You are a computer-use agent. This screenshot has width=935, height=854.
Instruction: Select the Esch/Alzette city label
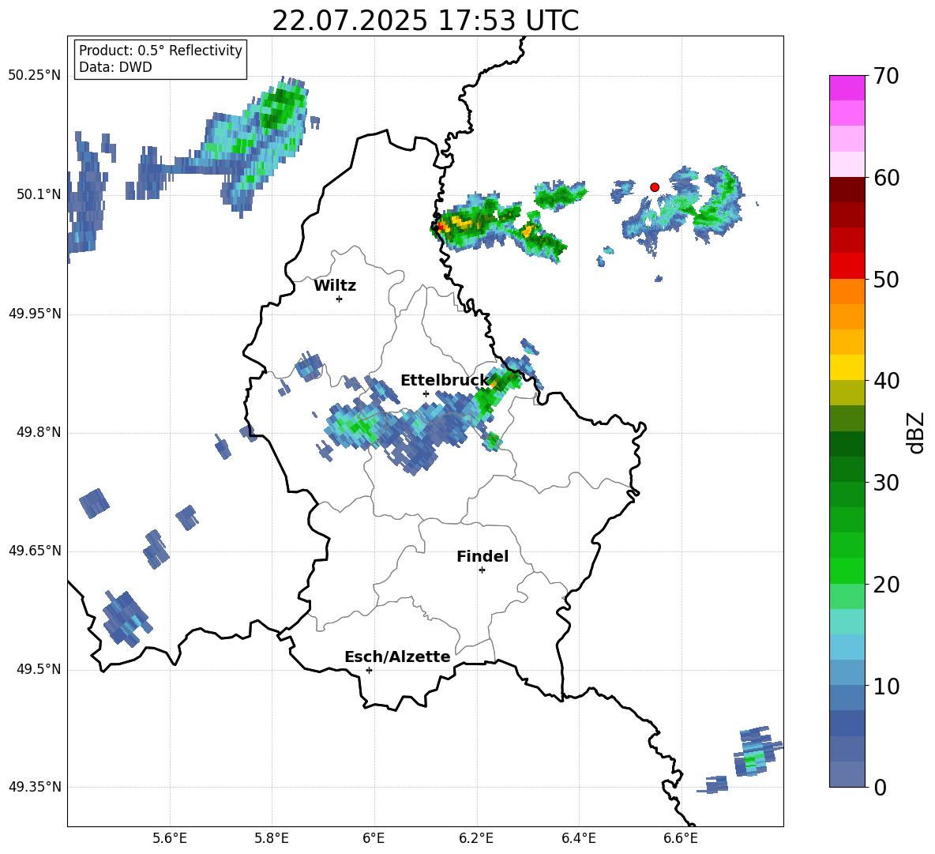tap(397, 656)
